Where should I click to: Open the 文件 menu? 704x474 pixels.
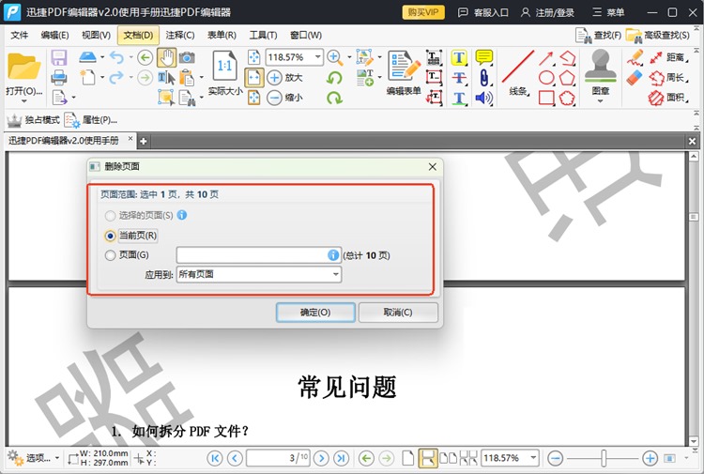click(20, 35)
